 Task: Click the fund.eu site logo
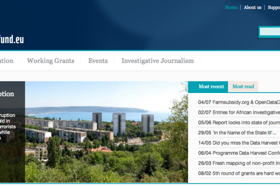(12, 39)
